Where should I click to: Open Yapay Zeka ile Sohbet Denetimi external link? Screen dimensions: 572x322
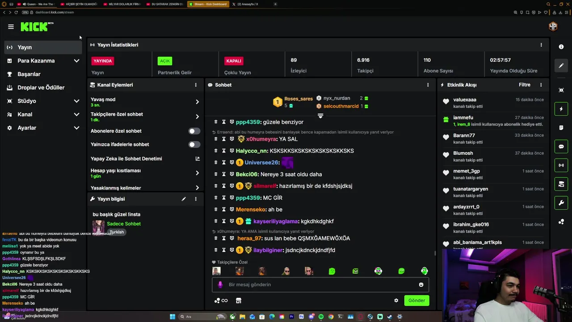(198, 159)
